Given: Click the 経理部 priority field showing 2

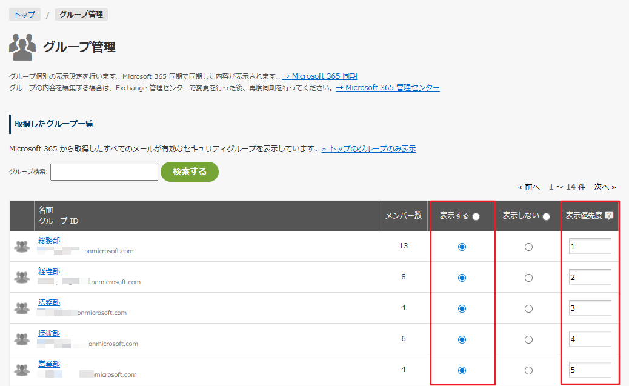Looking at the screenshot, I should click(x=590, y=278).
